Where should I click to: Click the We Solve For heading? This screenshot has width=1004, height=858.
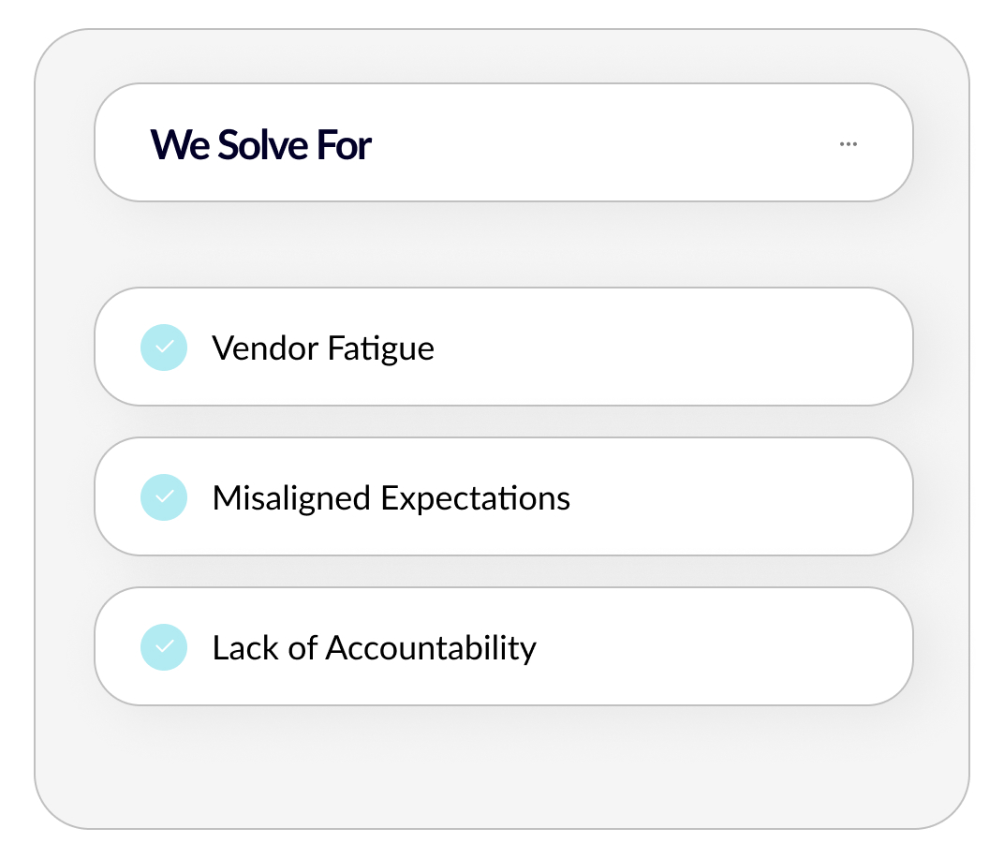(x=261, y=144)
